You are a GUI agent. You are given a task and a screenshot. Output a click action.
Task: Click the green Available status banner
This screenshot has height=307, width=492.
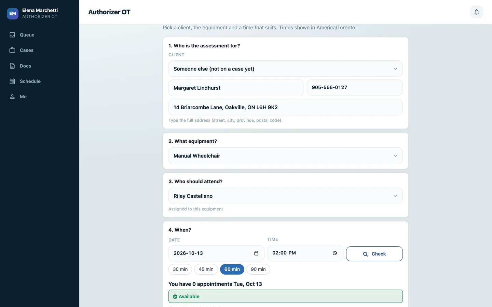pos(285,296)
